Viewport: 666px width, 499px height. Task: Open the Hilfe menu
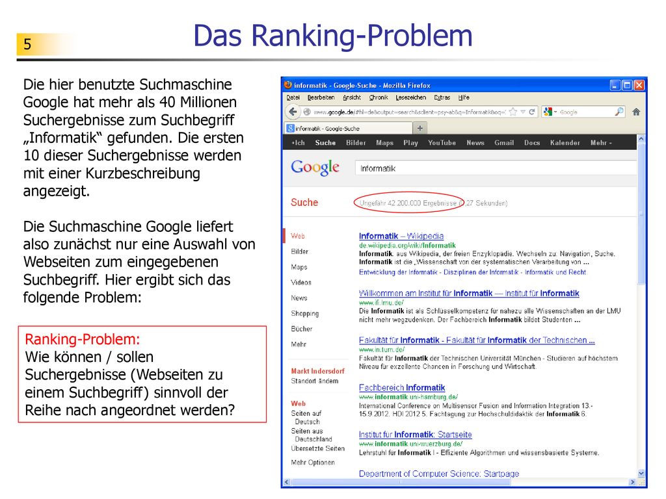point(464,97)
